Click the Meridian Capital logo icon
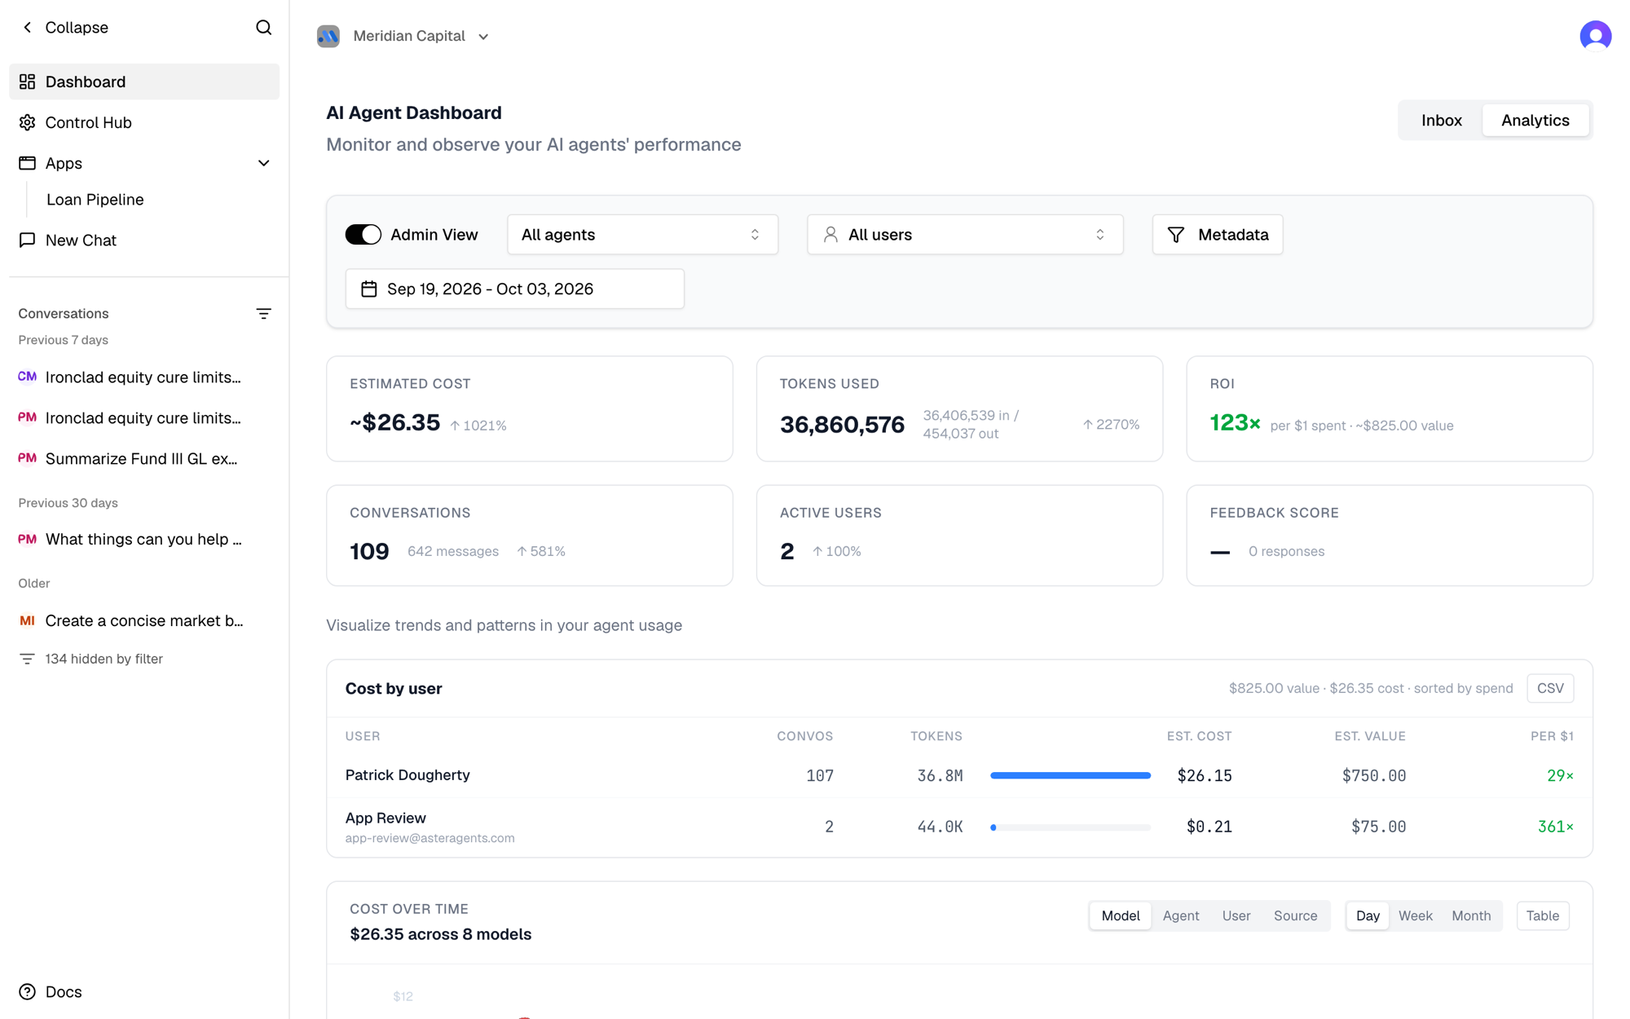 coord(328,36)
